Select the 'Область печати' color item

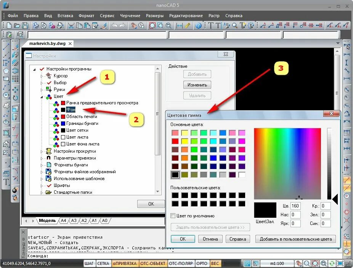tap(82, 116)
